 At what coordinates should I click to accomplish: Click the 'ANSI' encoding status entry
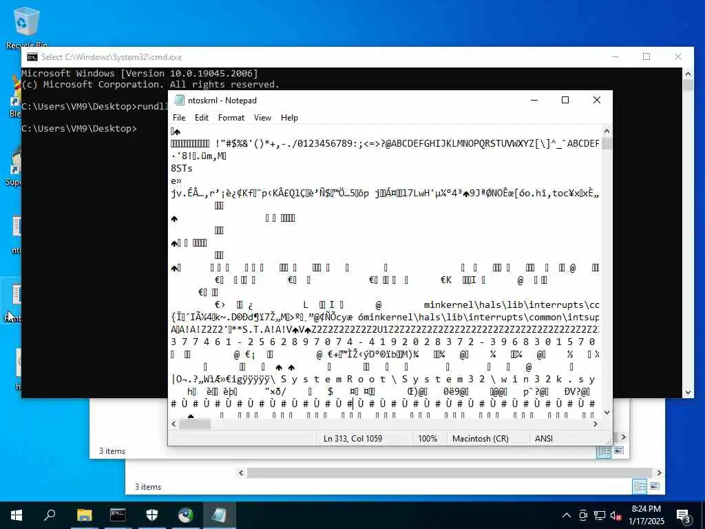pyautogui.click(x=544, y=439)
